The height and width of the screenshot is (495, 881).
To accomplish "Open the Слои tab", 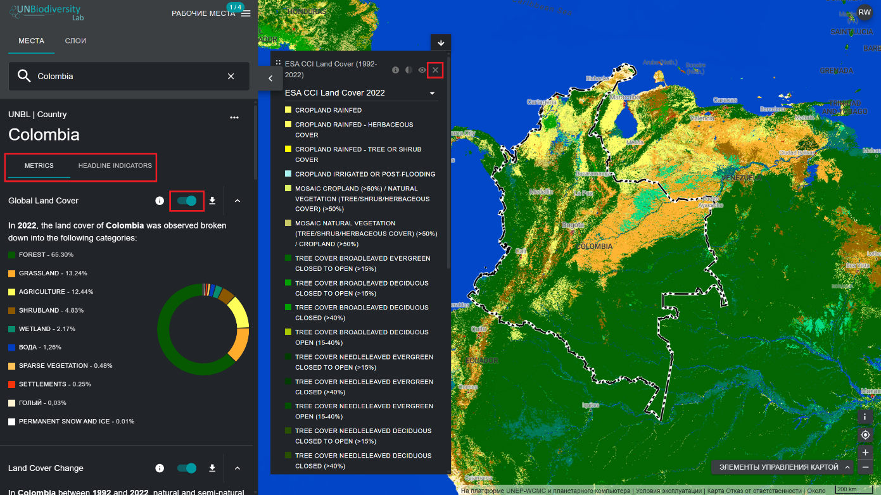I will coord(75,41).
